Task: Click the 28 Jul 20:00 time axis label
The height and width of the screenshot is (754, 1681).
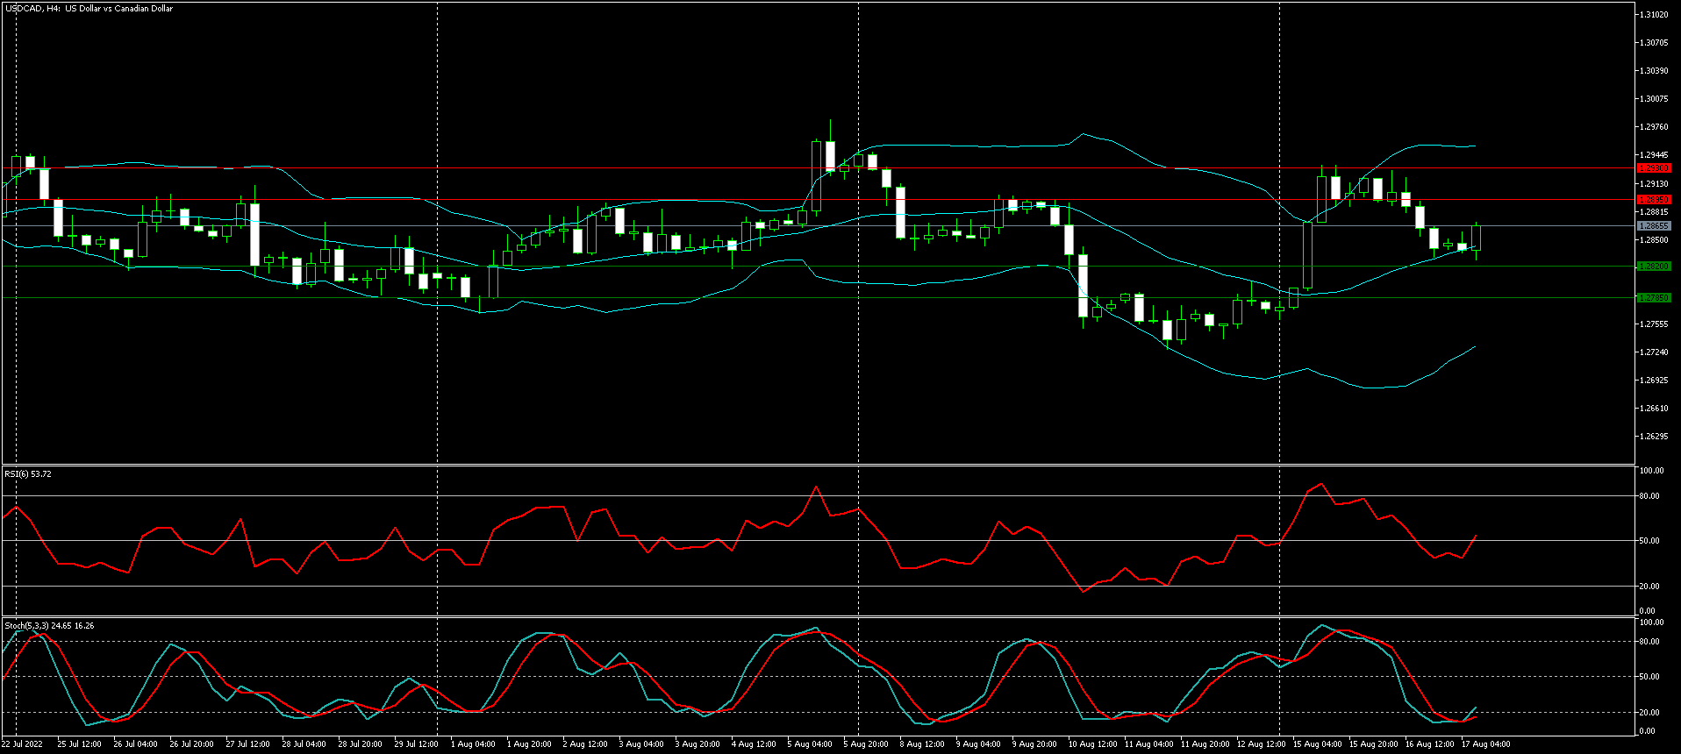Action: (360, 744)
